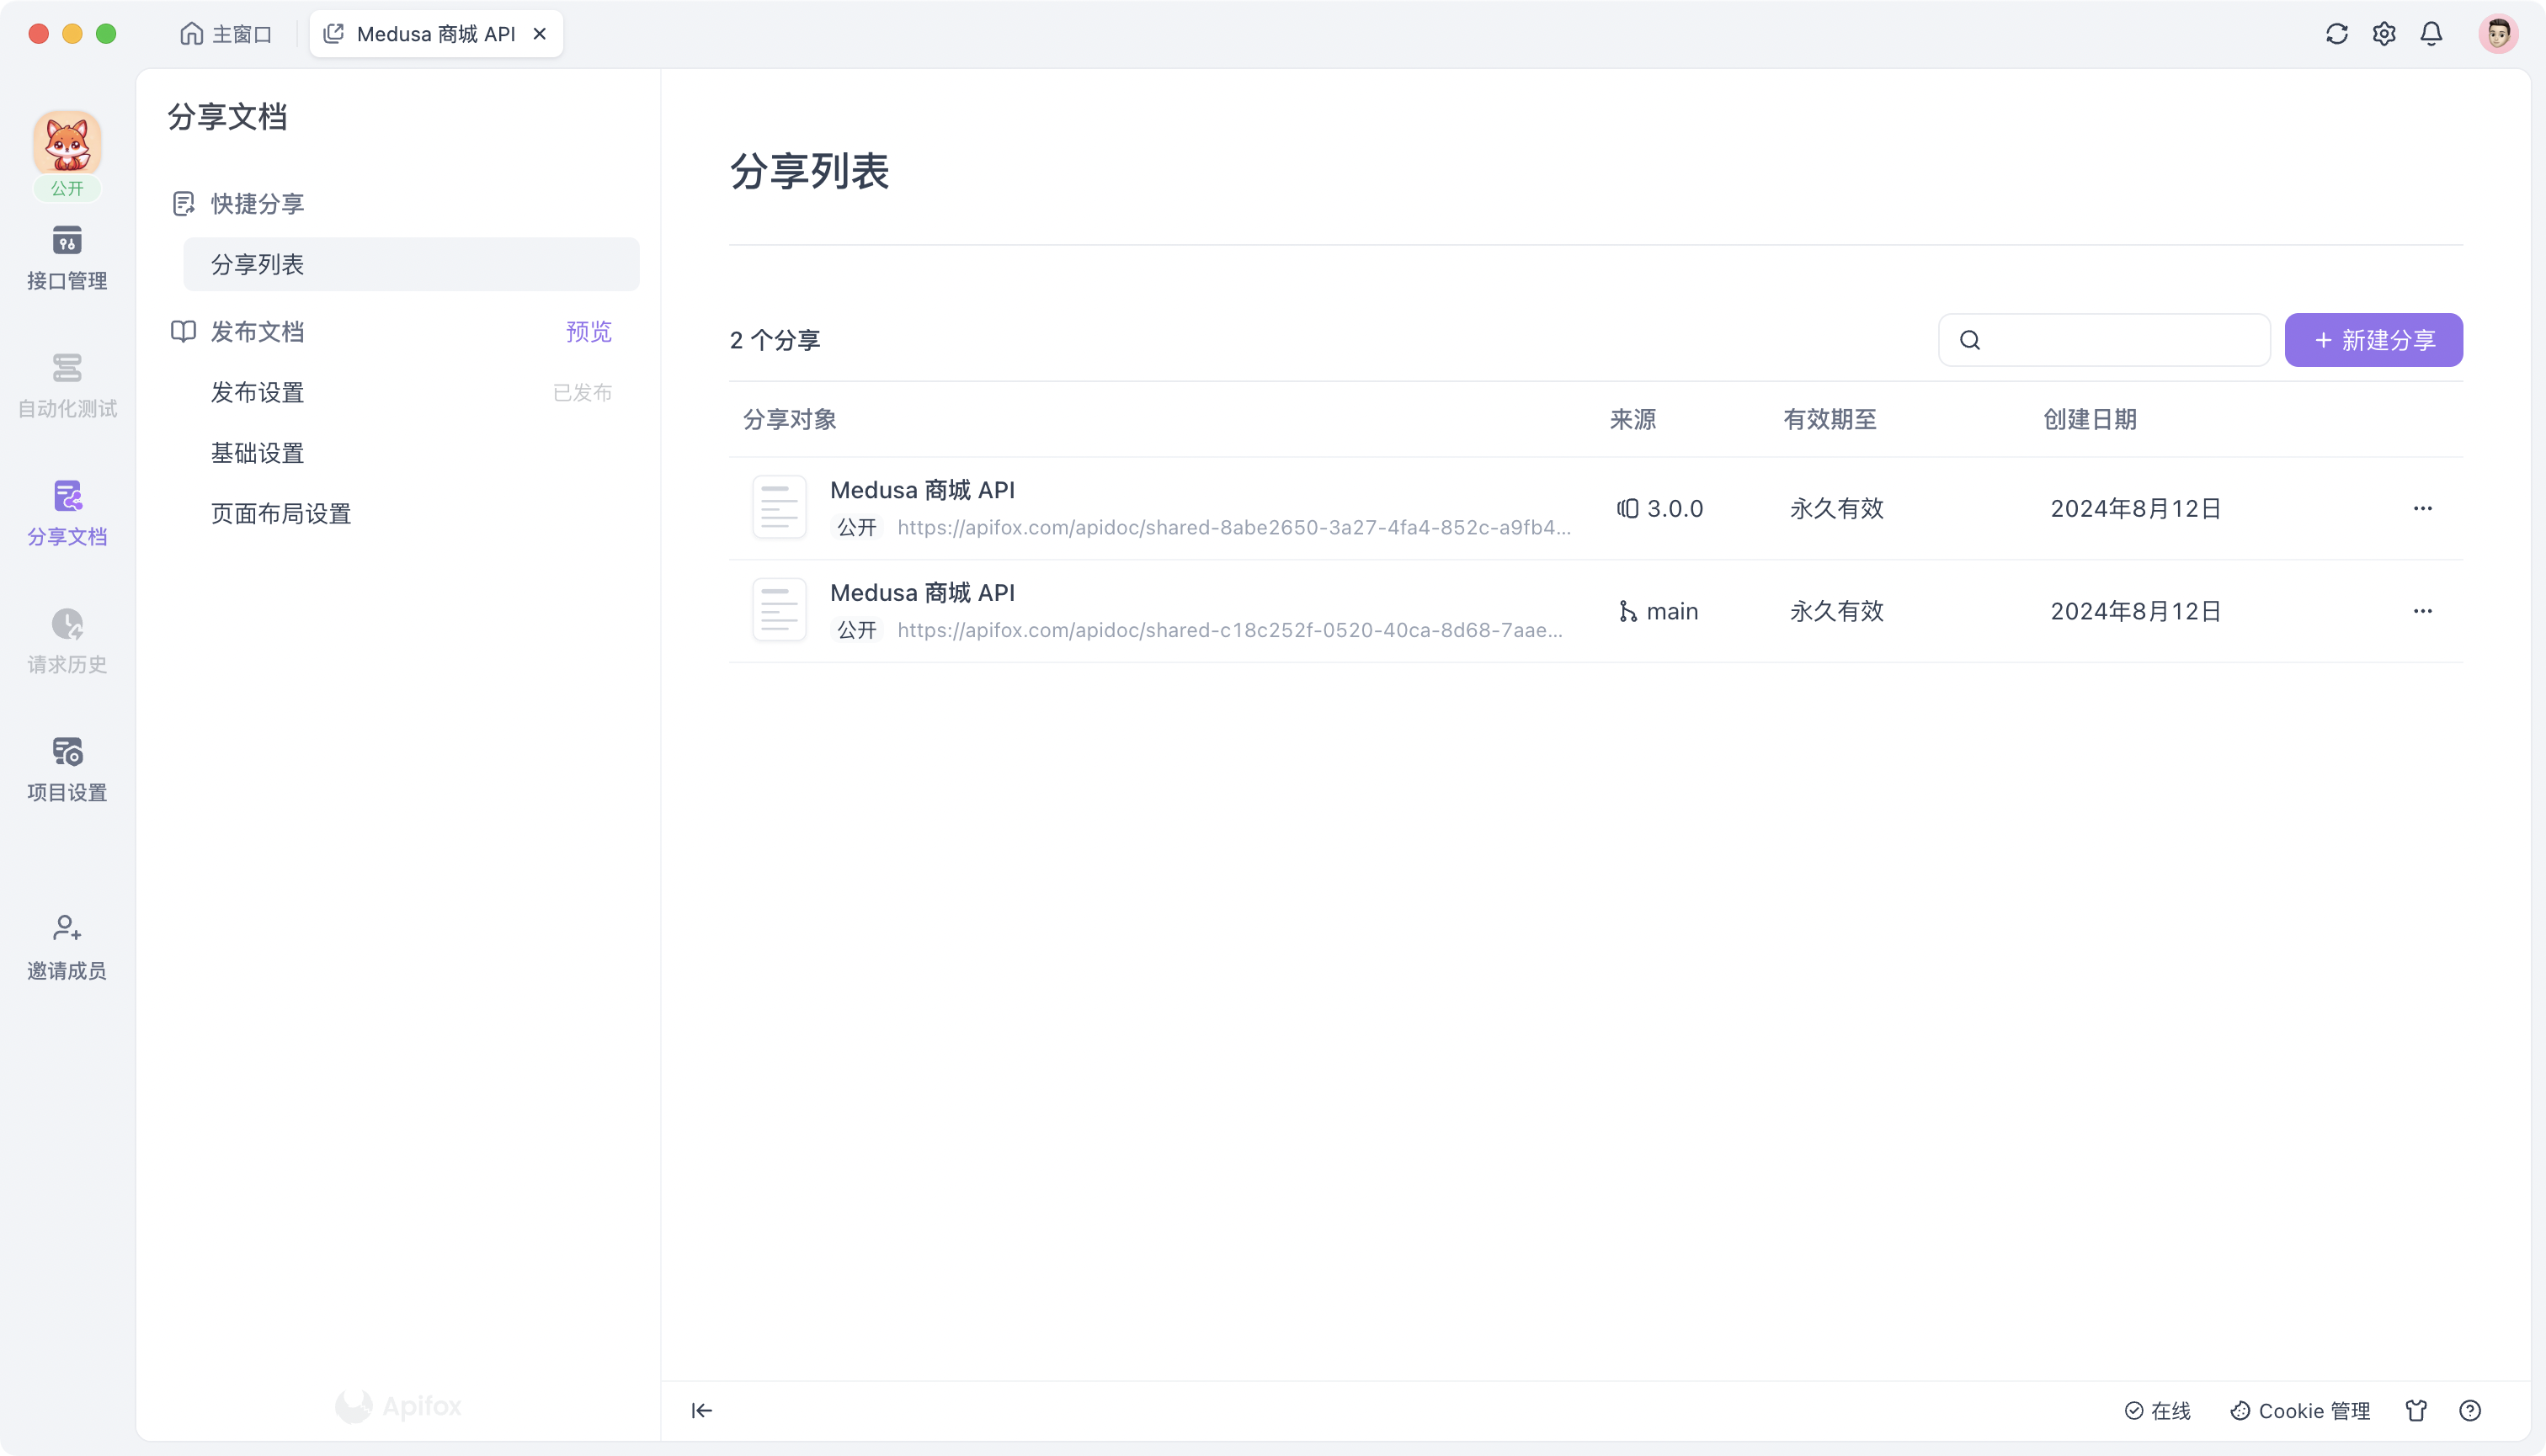This screenshot has width=2546, height=1456.
Task: Open the help icon in the status bar
Action: pyautogui.click(x=2470, y=1410)
